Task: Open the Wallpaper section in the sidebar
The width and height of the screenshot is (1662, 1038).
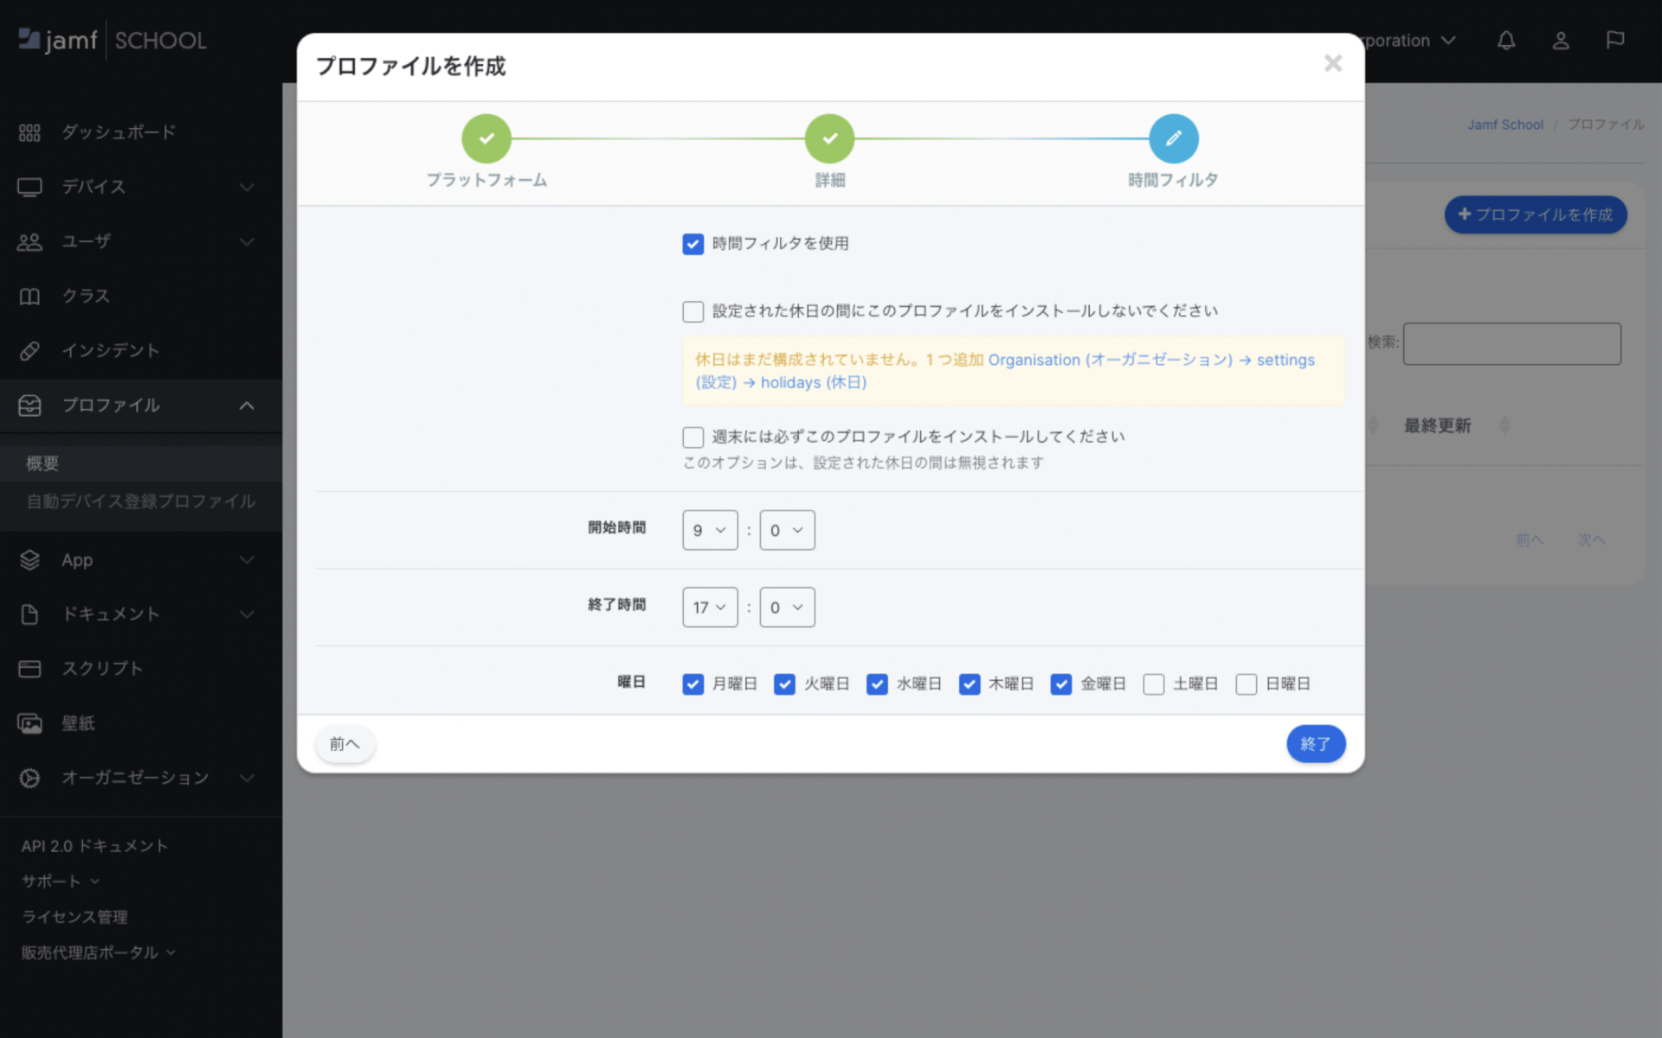Action: 29,723
